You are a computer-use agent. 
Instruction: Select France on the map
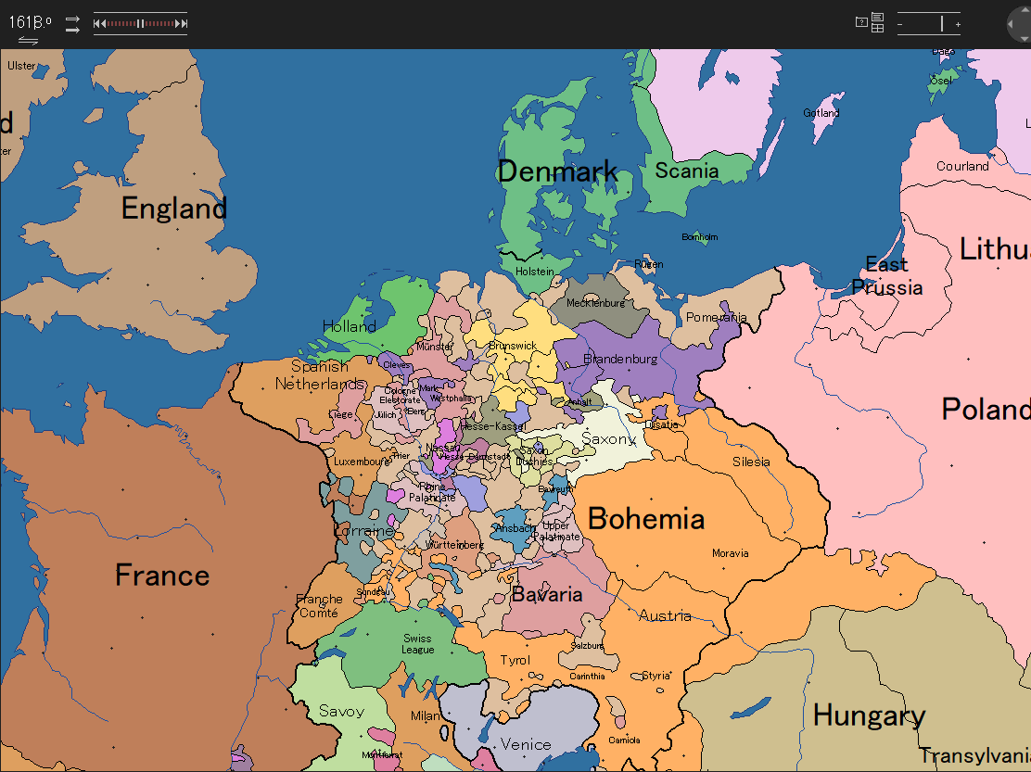pos(162,576)
